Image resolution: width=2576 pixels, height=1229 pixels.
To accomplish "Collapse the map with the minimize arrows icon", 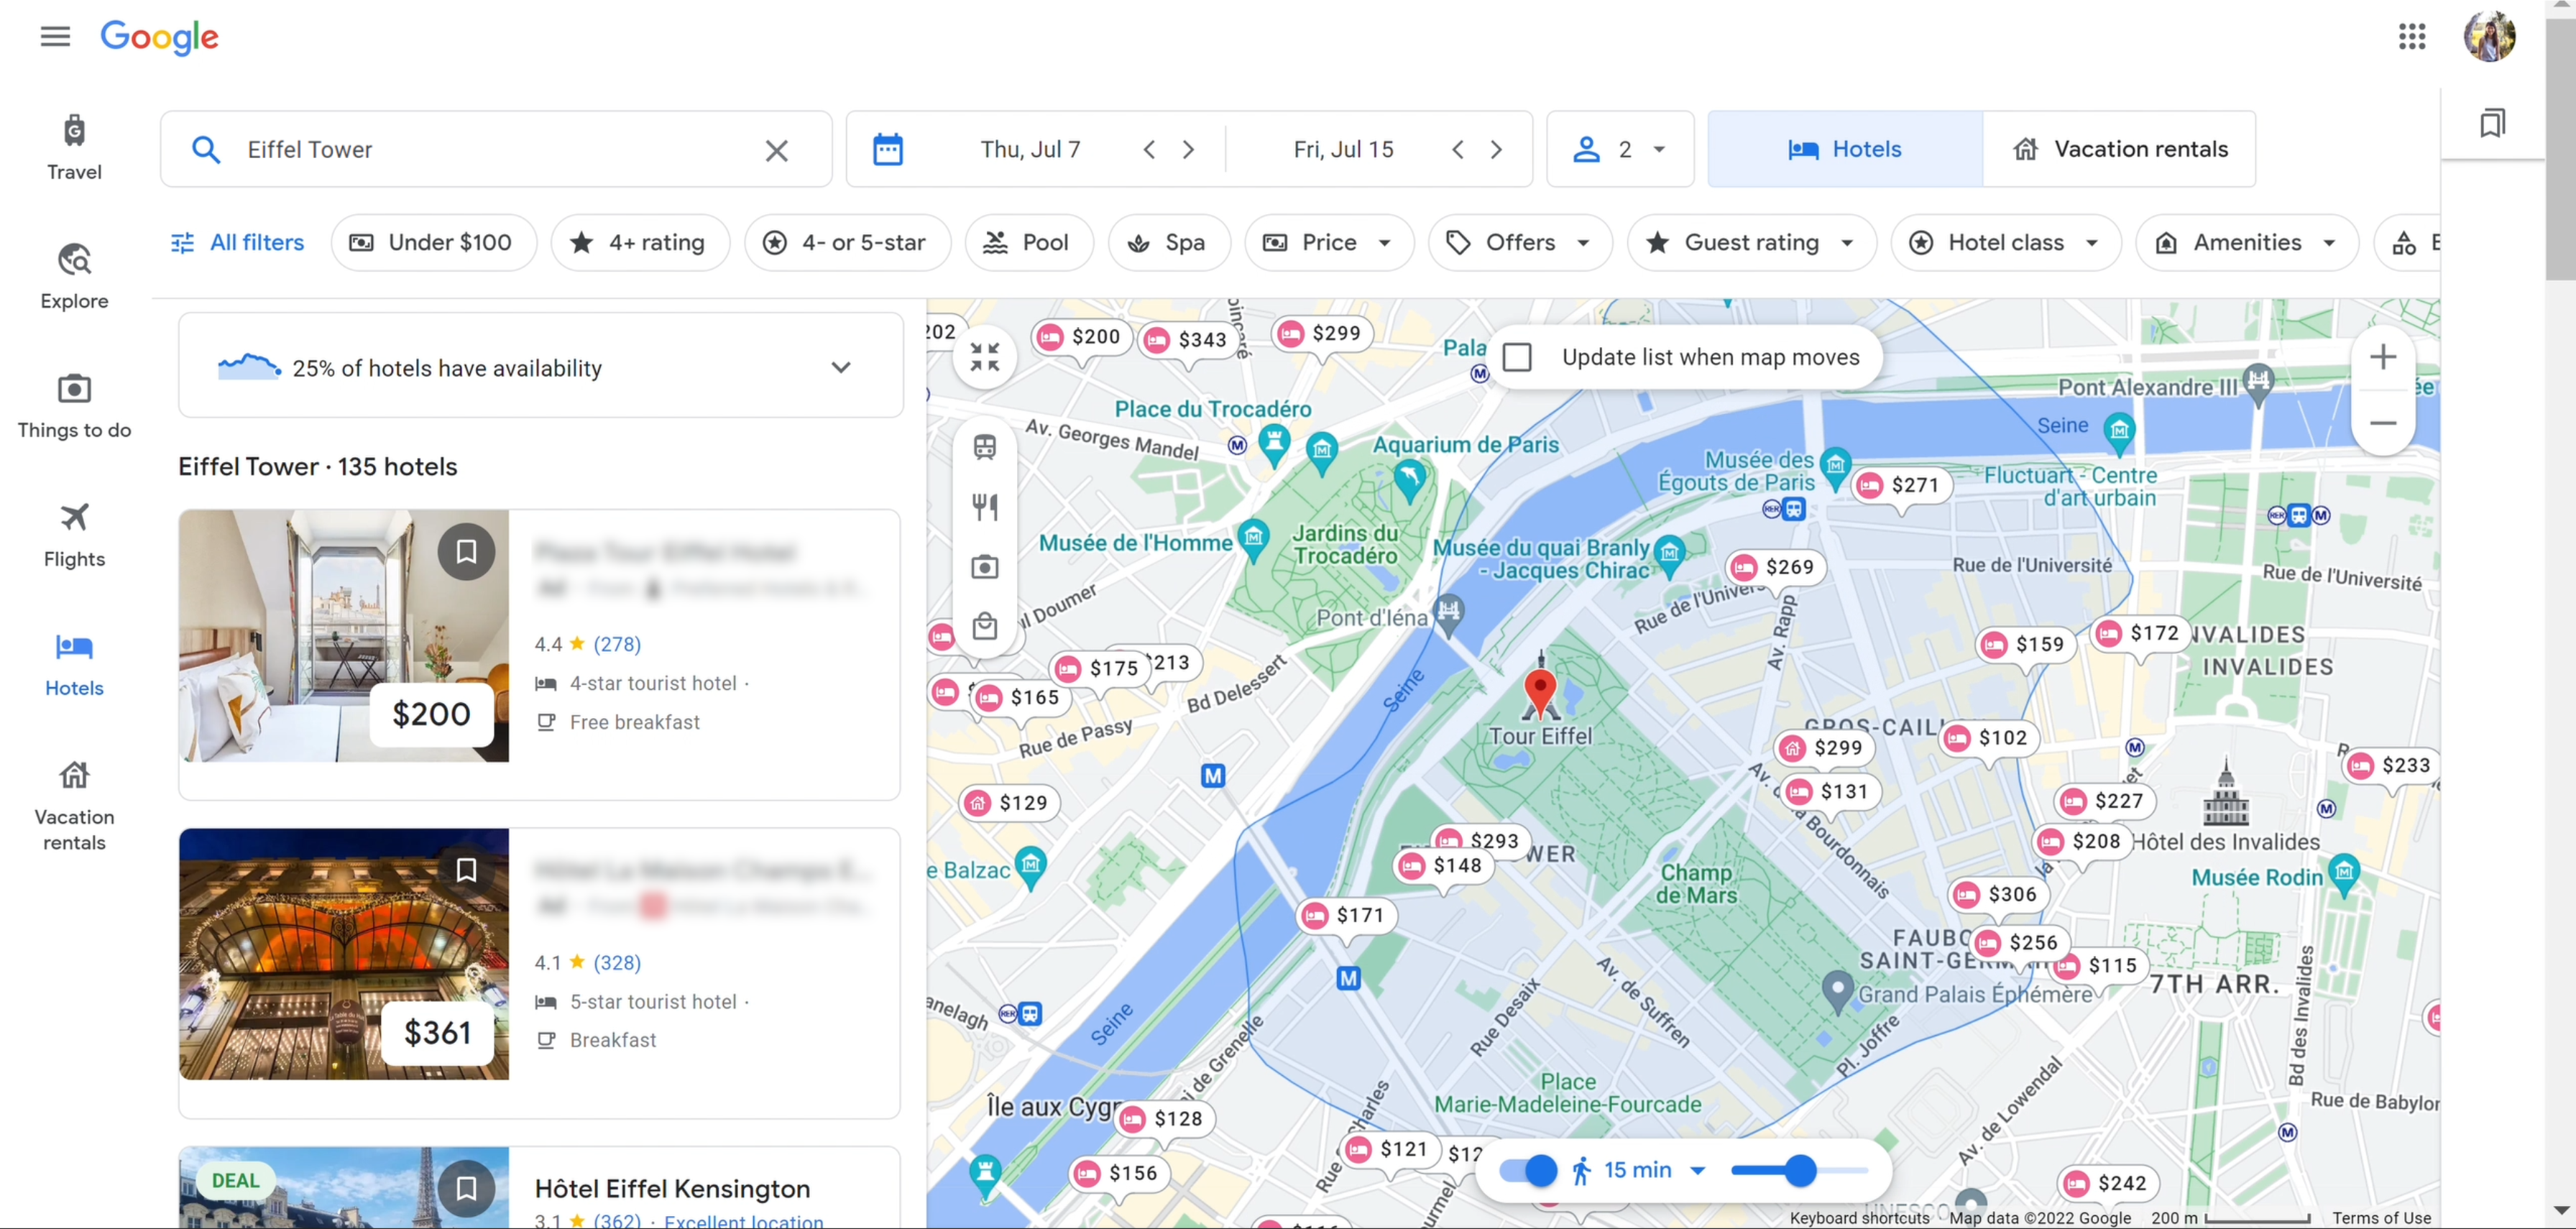I will (x=984, y=357).
